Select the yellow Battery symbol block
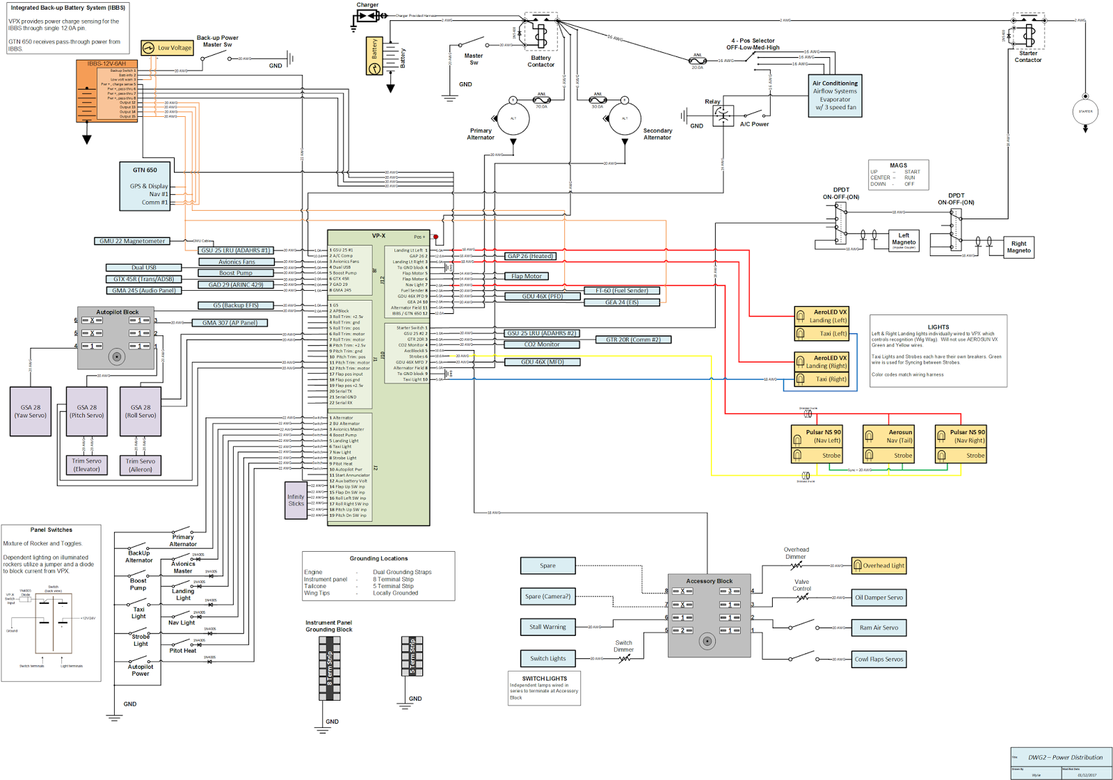 (x=374, y=56)
